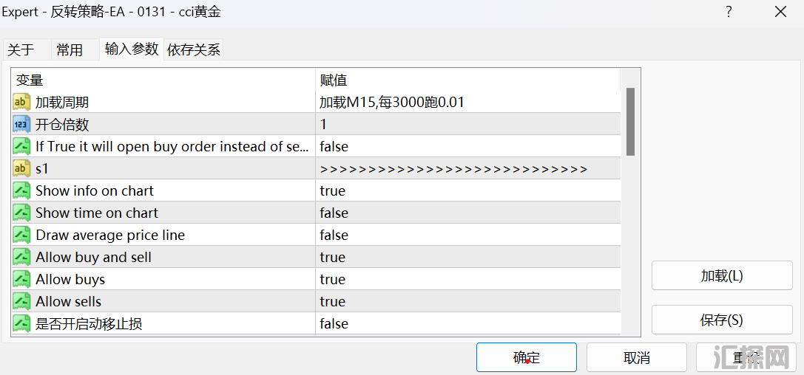
Task: Click the integer icon beside 开仓倍数
Action: [x=21, y=124]
